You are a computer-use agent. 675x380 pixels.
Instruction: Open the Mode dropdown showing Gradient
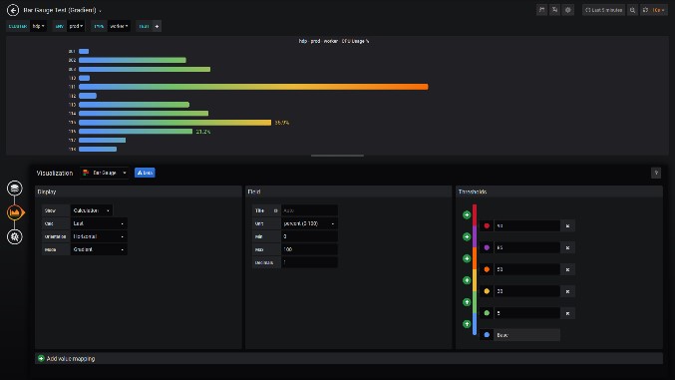pyautogui.click(x=99, y=249)
